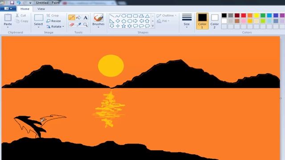Viewport: 285px width, 160px height.
Task: Choose the Diamond shape
Action: pos(118,21)
